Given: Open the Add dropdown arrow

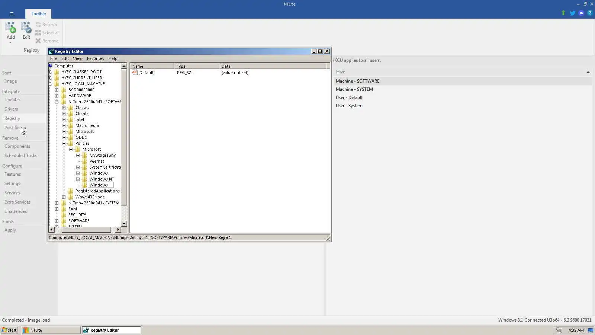Looking at the screenshot, I should pos(10,42).
